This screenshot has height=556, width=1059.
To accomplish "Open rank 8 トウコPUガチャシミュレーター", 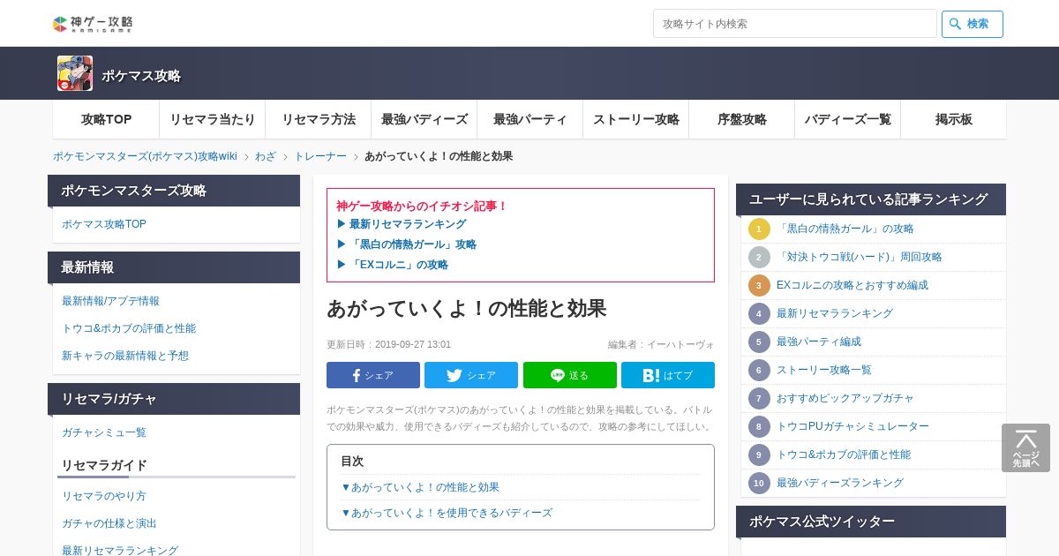I will coord(852,426).
